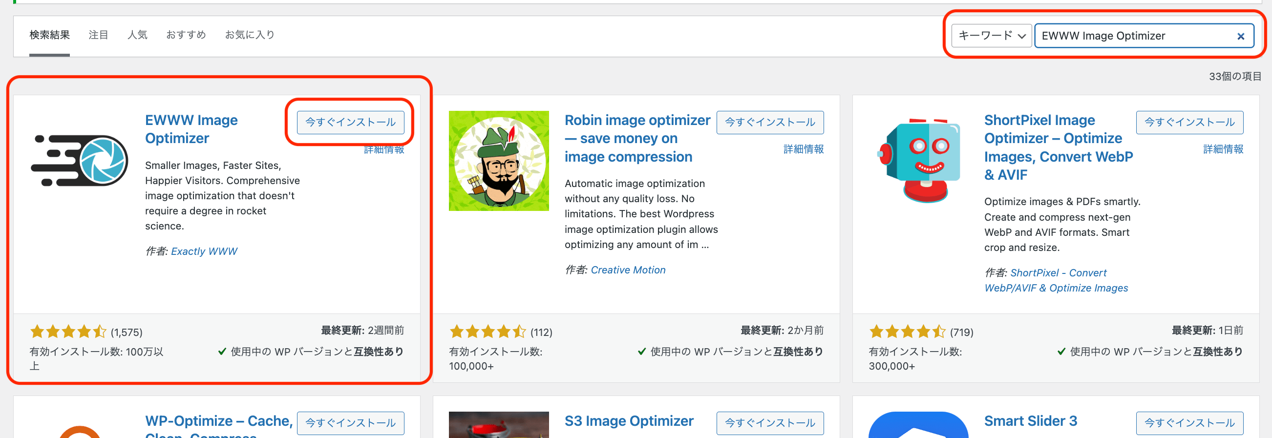Screen dimensions: 1272x438
Task: Click the (112) rating count
Action: tap(541, 333)
